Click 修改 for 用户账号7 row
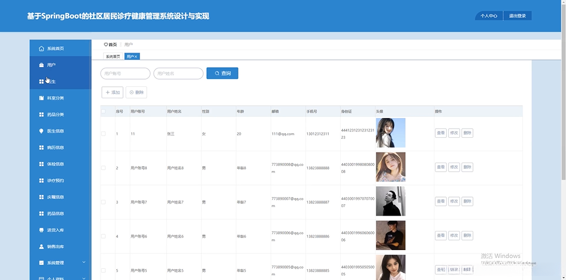This screenshot has height=280, width=566. (454, 202)
